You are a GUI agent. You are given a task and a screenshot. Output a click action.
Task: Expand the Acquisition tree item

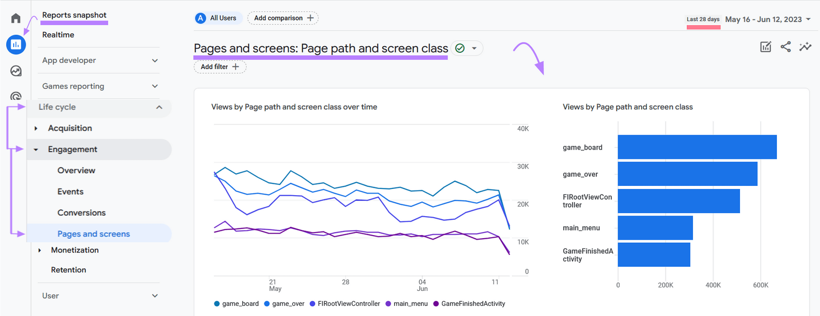(36, 129)
